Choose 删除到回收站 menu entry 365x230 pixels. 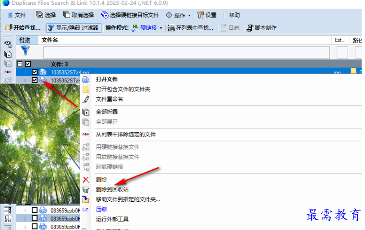(112, 189)
